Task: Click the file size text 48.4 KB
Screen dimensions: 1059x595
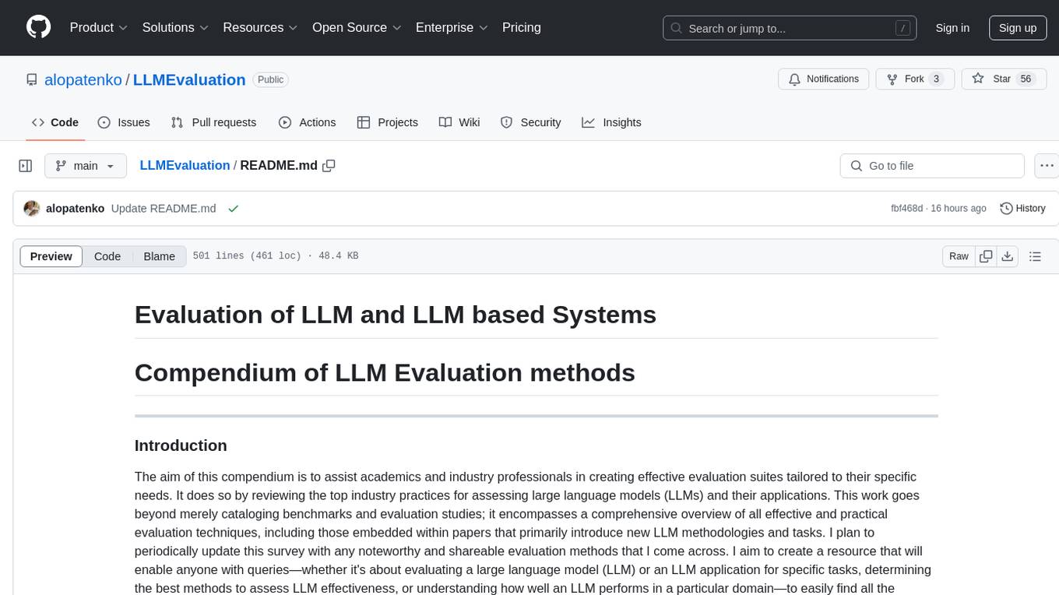Action: 339,256
